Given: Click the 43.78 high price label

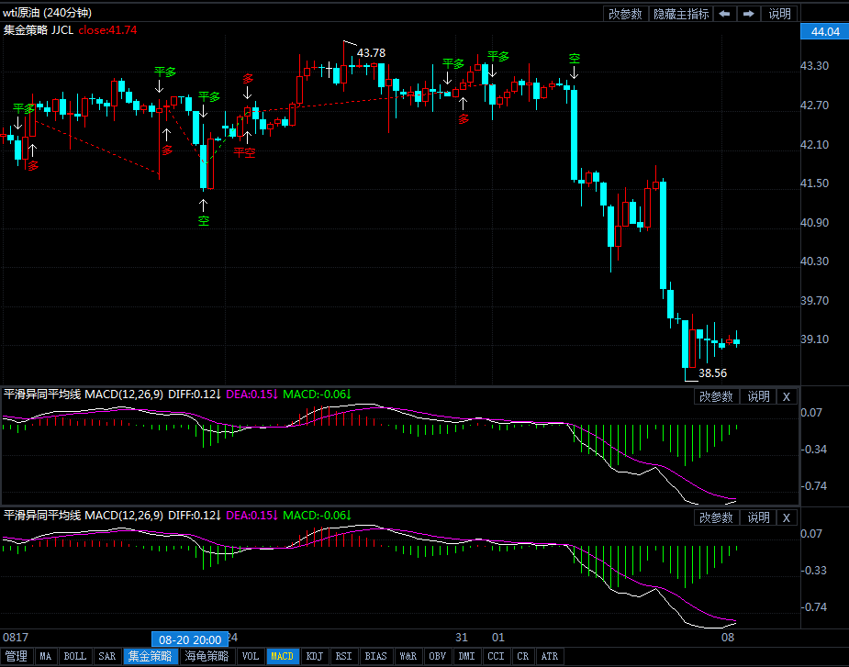Looking at the screenshot, I should 371,53.
